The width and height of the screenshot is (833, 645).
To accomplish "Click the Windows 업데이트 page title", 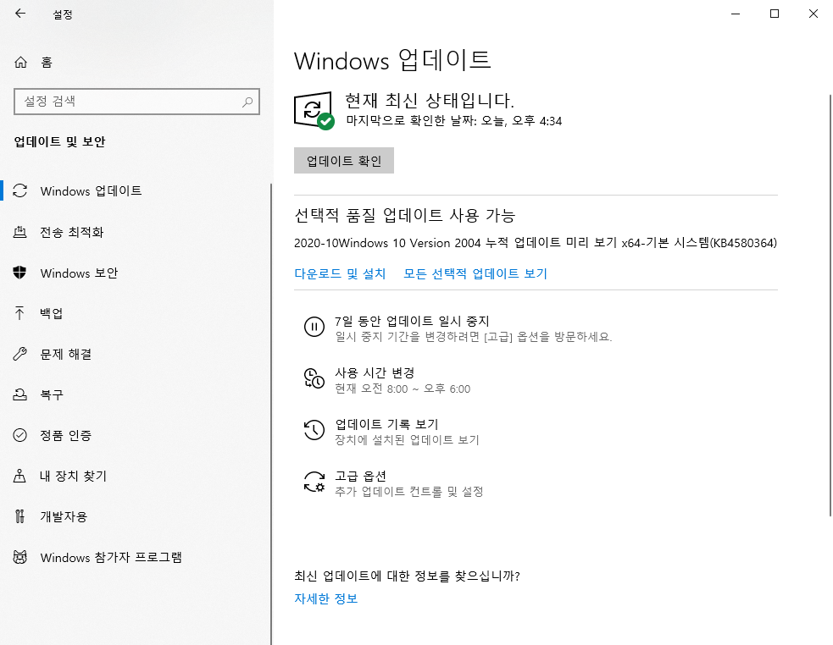I will [392, 59].
